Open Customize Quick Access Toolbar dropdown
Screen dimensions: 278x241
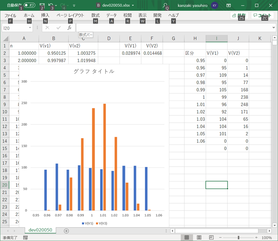[x=74, y=6]
